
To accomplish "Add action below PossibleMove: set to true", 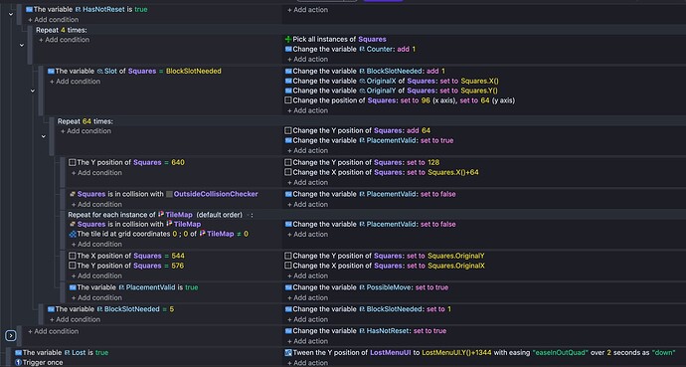I will pos(307,297).
